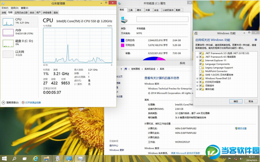Click the volume speaker tray icon
This screenshot has width=260, height=162.
coord(241,159)
